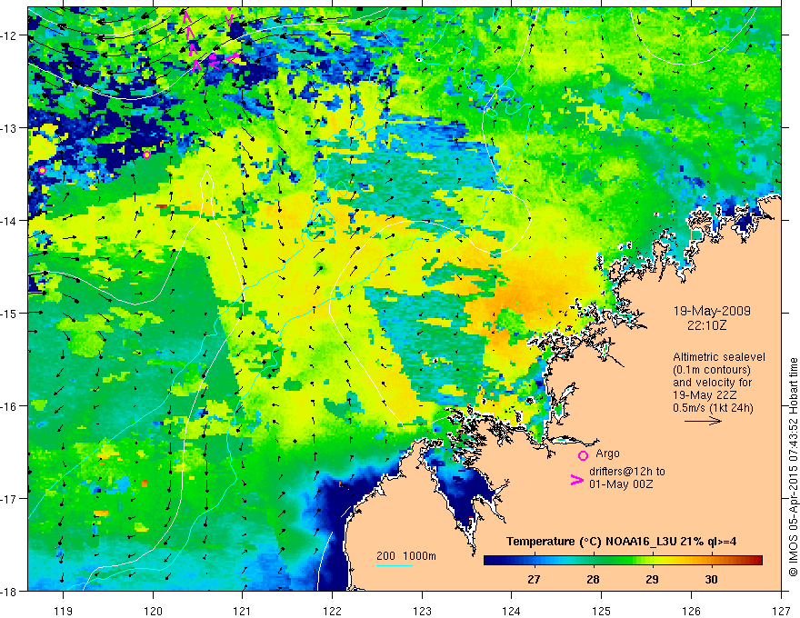
Task: Click the cyan bathymetry legend line
Action: tap(394, 565)
